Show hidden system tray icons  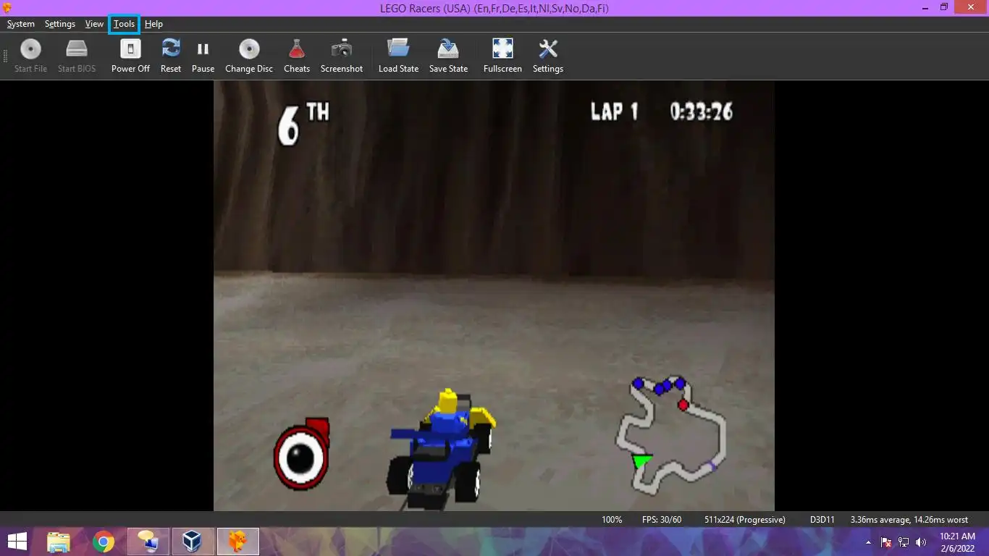(x=868, y=542)
